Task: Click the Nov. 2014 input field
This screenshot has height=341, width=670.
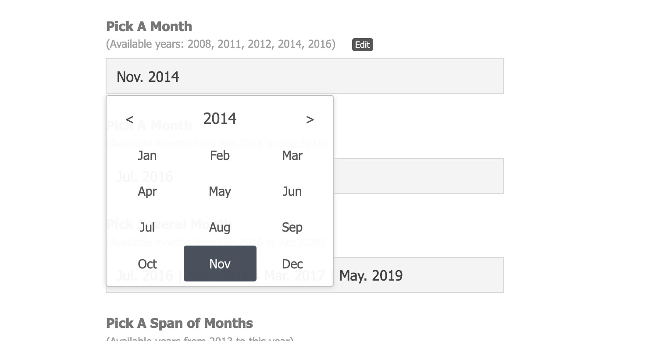Action: [304, 76]
